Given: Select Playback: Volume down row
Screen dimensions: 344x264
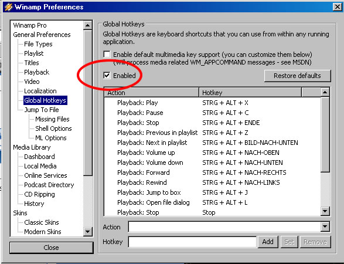Looking at the screenshot, I should (212, 163).
